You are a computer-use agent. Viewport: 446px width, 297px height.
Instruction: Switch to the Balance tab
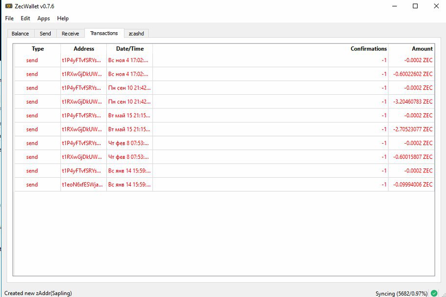[20, 34]
